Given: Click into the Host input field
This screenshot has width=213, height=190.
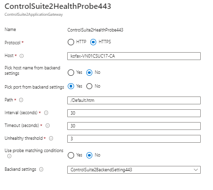Looking at the screenshot, I should pyautogui.click(x=134, y=56).
